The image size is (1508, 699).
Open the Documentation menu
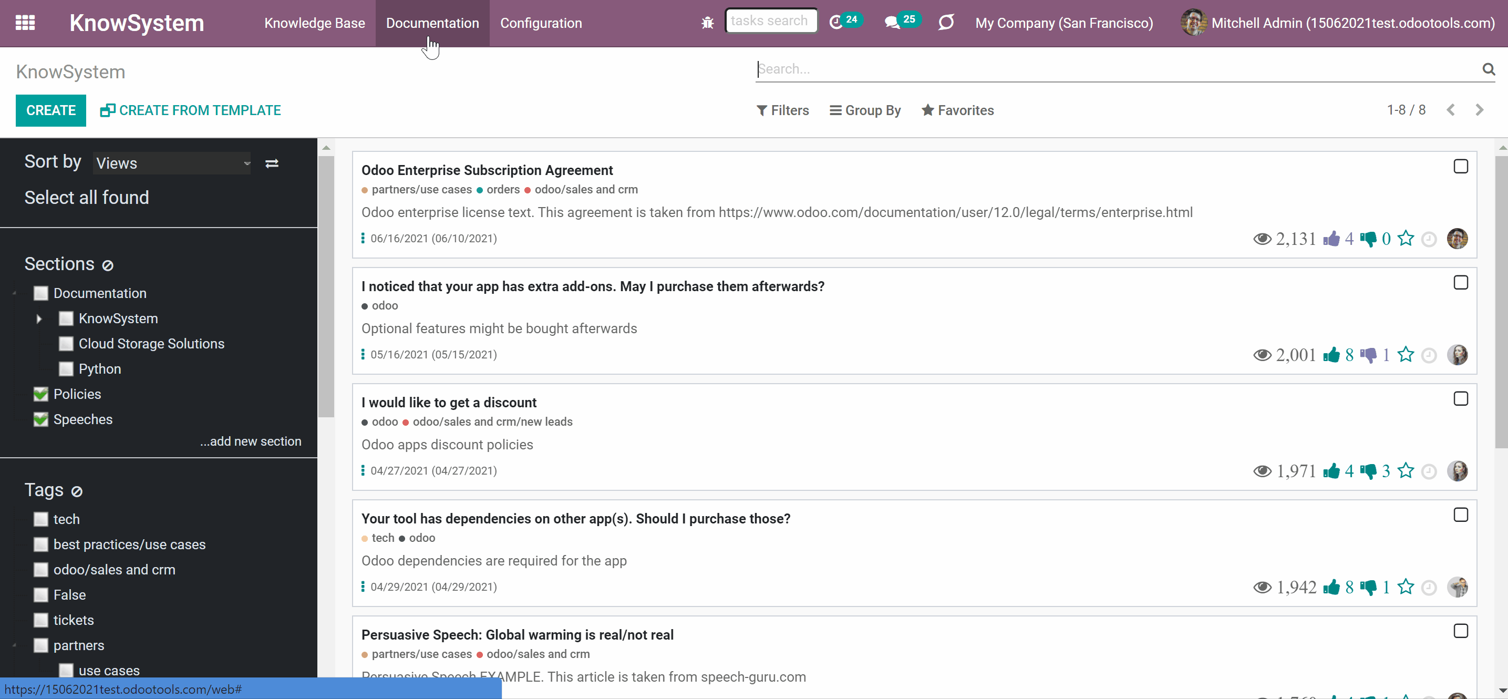click(432, 23)
